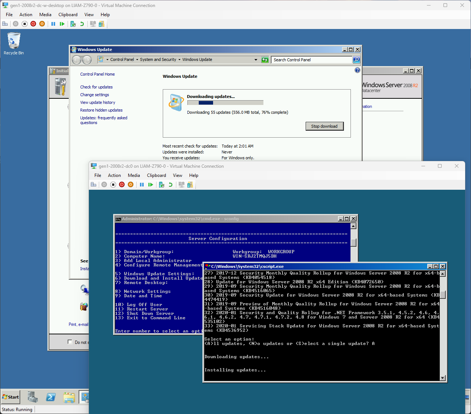Tick the 'Do not s…' checkbox in Initial Configuration window
Image resolution: width=471 pixels, height=414 pixels.
[70, 342]
